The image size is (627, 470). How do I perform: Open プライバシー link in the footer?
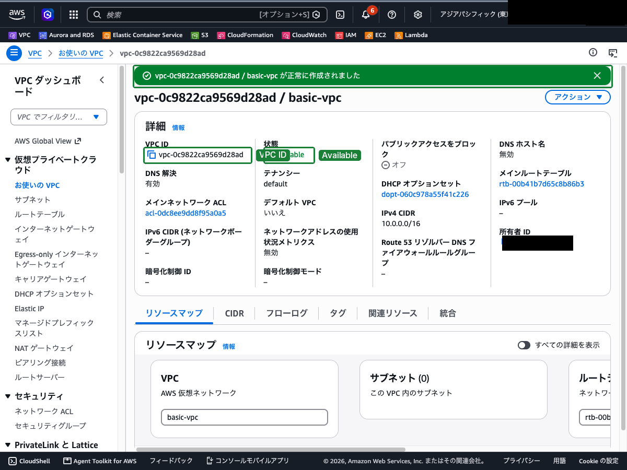tap(521, 461)
